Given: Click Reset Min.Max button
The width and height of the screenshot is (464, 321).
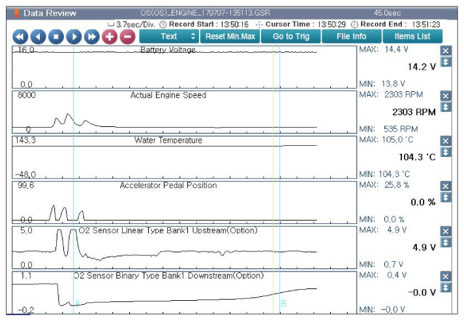Looking at the screenshot, I should pos(230,36).
